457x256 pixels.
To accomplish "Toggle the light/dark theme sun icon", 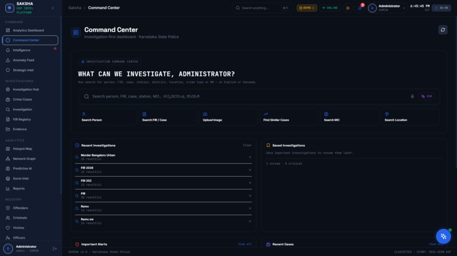I will 348,8.
